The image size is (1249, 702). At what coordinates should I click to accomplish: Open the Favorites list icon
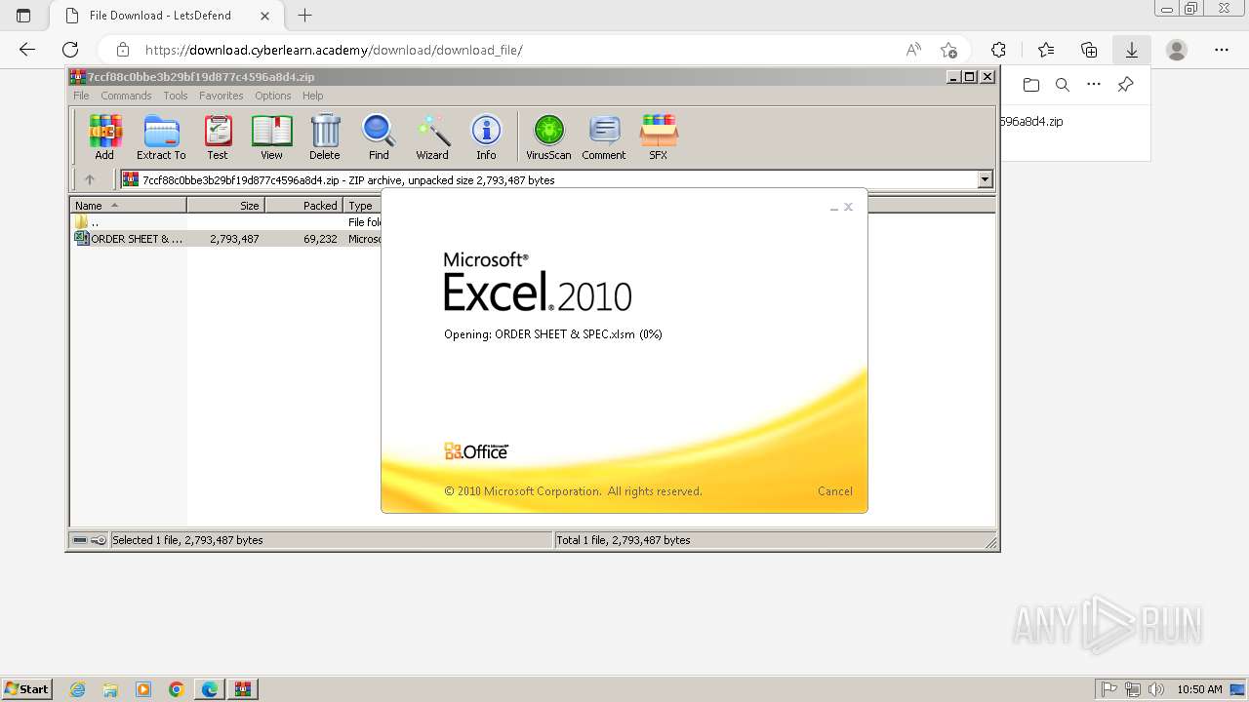[1046, 50]
